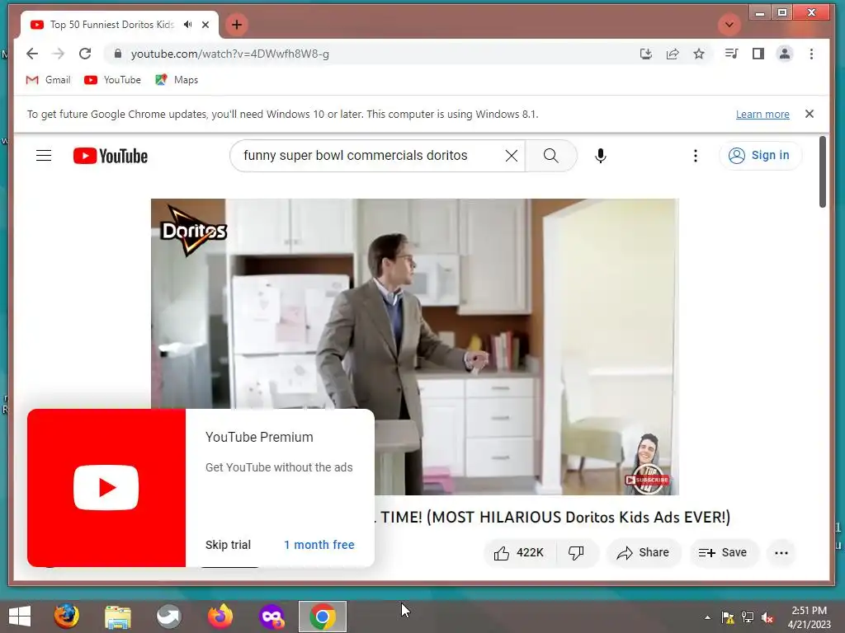Click the page vertical scrollbar thumb
Viewport: 845px width, 633px height.
pyautogui.click(x=823, y=171)
